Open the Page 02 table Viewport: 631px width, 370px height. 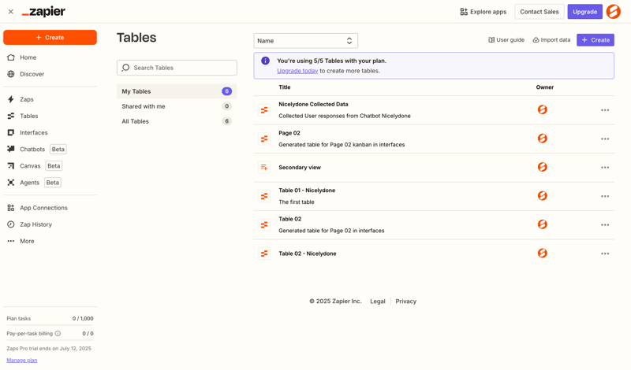(x=434, y=139)
